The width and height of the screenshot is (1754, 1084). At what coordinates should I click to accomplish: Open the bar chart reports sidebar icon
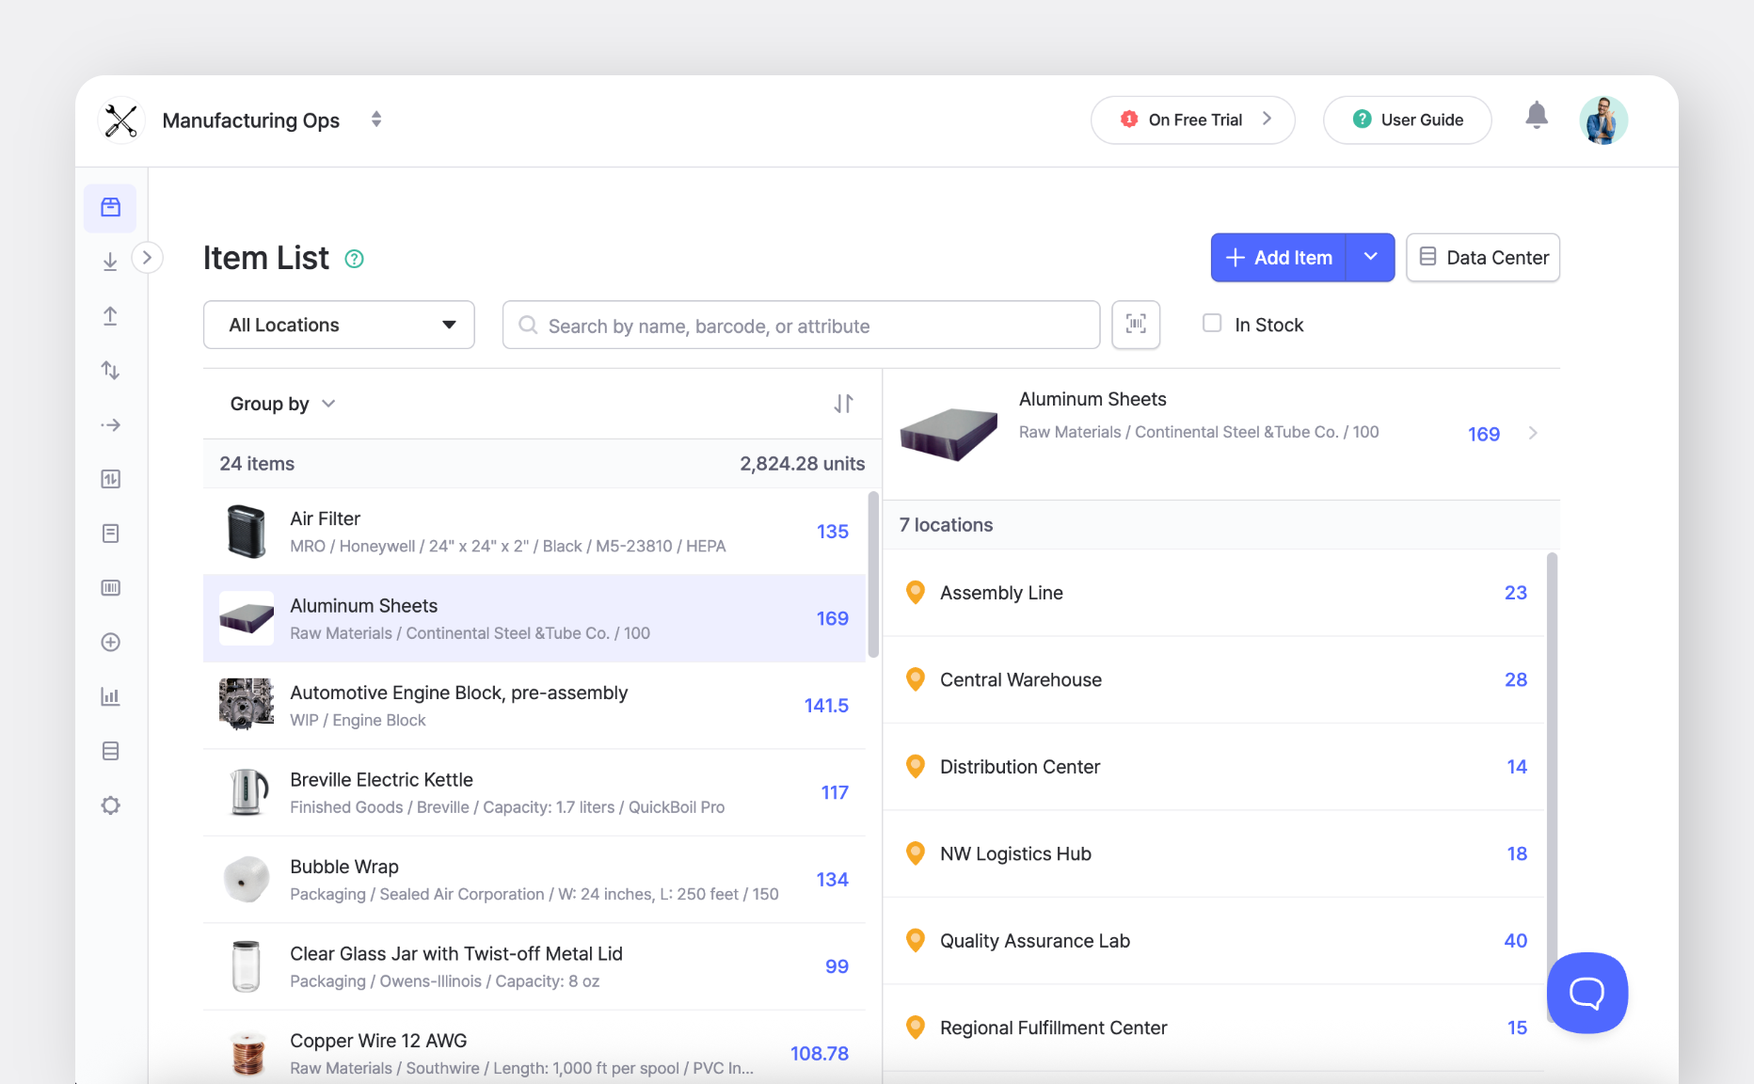(x=110, y=696)
